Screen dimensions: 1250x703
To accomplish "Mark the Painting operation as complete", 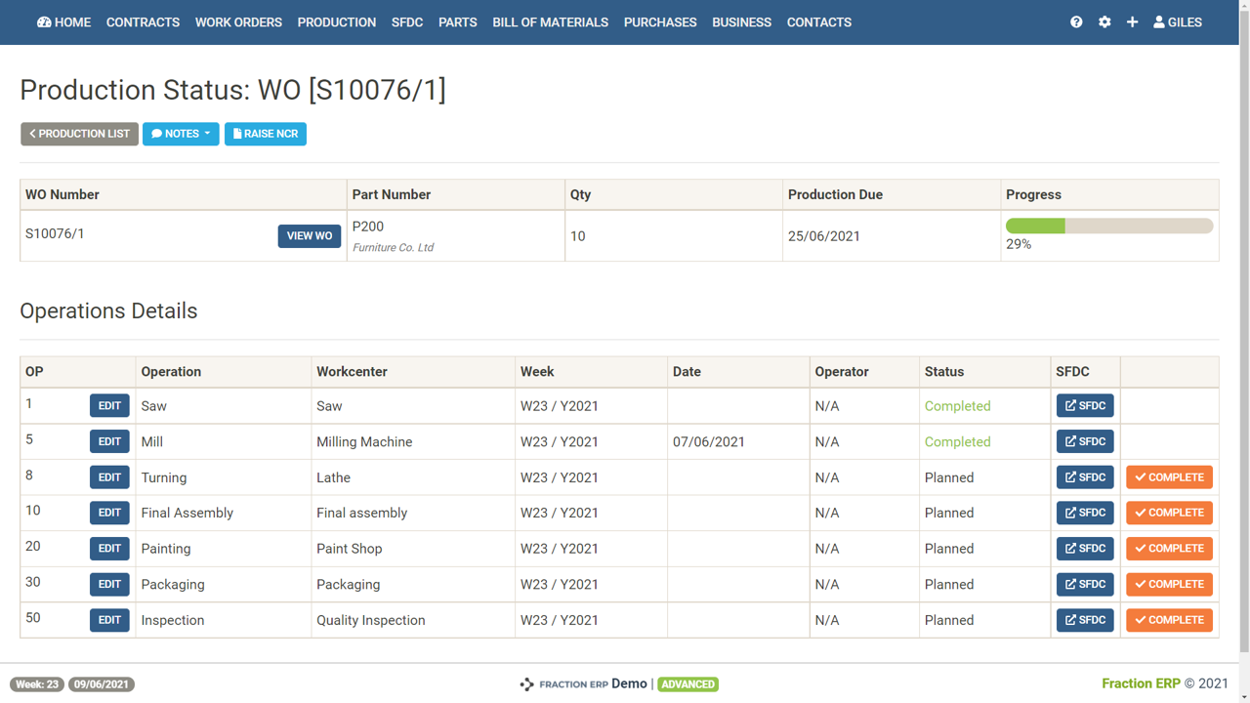I will coord(1169,549).
